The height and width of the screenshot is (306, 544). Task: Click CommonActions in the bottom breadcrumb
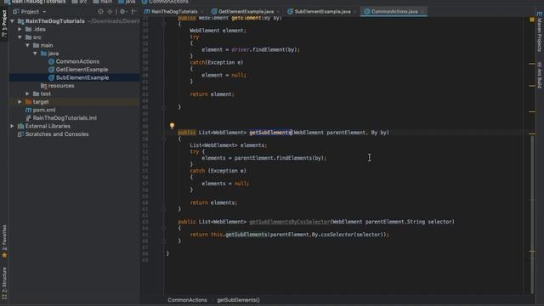[187, 300]
